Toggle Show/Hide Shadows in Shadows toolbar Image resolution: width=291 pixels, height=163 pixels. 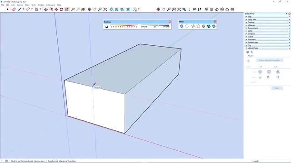pos(106,27)
